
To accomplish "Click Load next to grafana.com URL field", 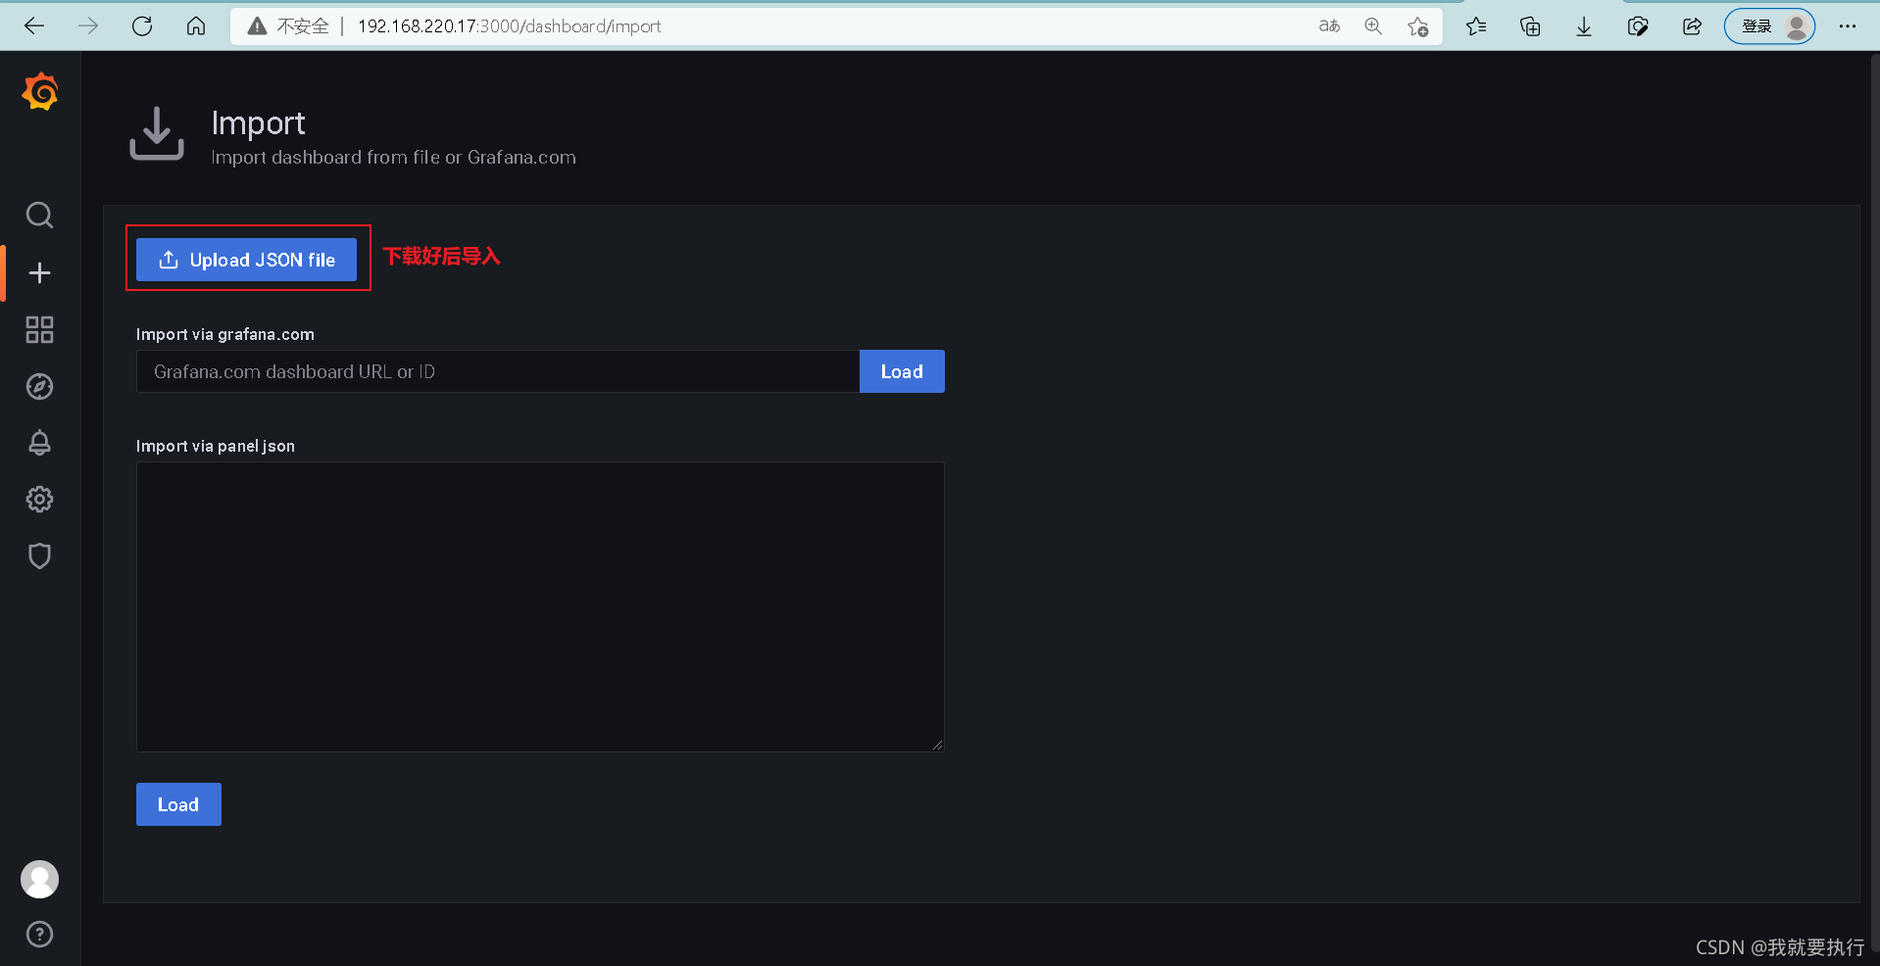I will point(902,371).
